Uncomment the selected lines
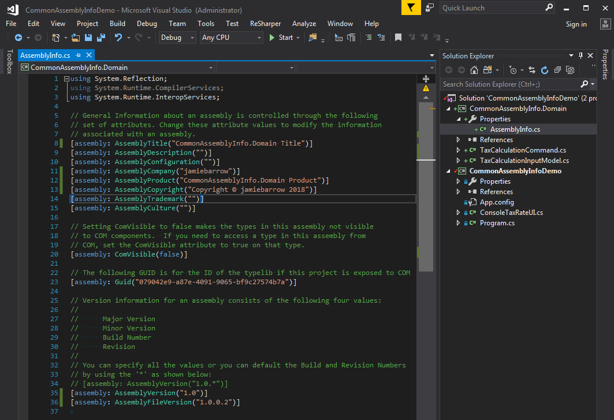This screenshot has width=614, height=420. pyautogui.click(x=381, y=38)
